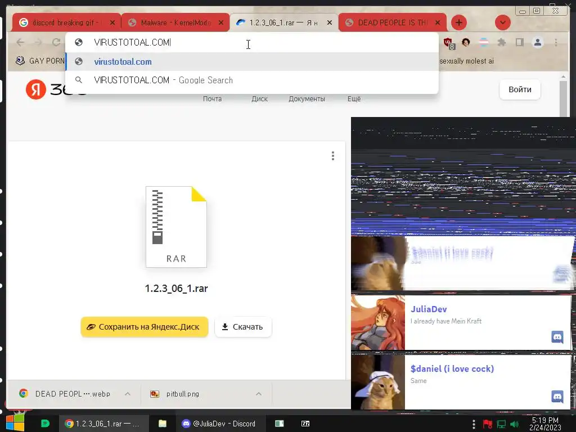Close the 'DEAD PEOPLE IS TH' tab
The image size is (576, 432).
(x=438, y=22)
